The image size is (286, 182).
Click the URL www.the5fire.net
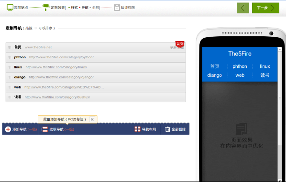coord(38,47)
